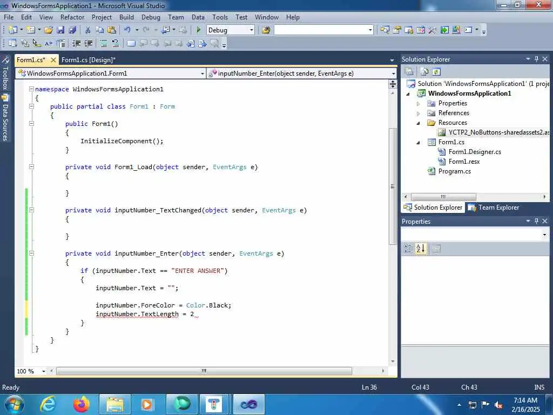Open the Build menu
This screenshot has width=553, height=415.
point(126,17)
